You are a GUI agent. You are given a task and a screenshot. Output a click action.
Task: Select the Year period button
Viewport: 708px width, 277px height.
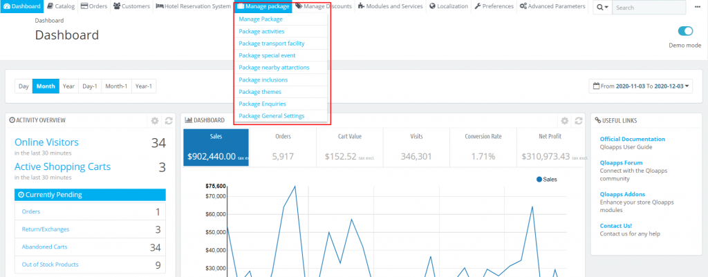tap(68, 86)
